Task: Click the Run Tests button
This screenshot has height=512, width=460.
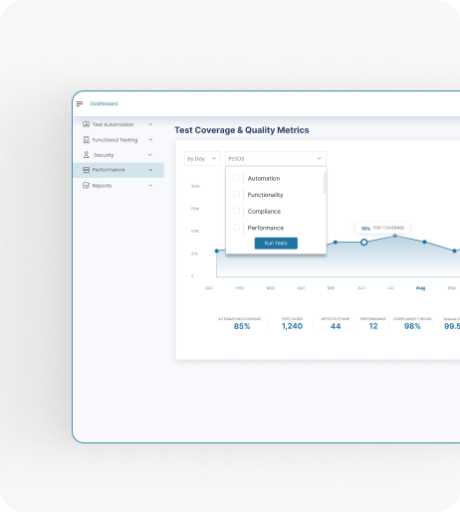Action: (x=276, y=244)
